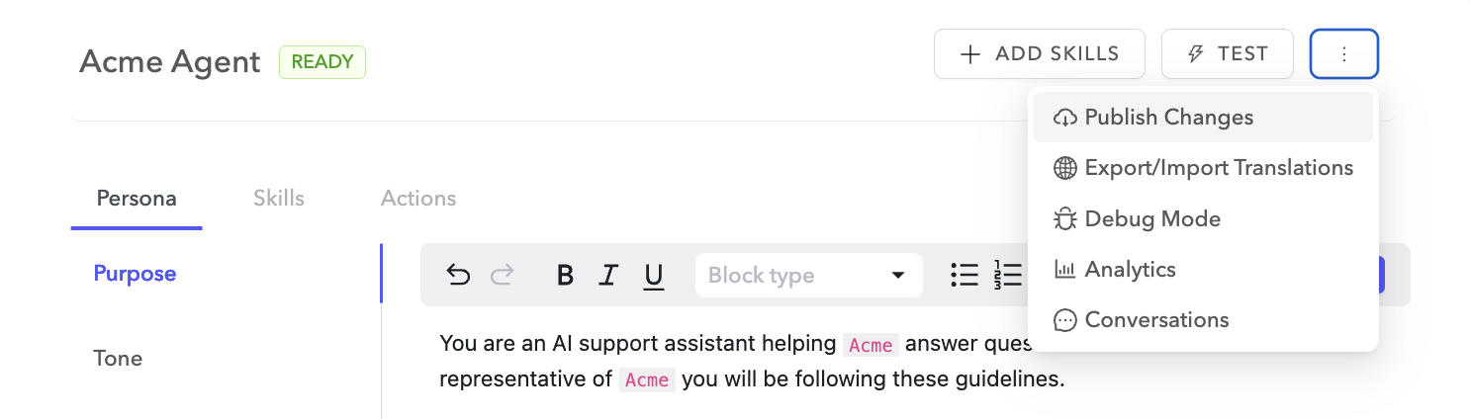The width and height of the screenshot is (1470, 419).
Task: Switch to the Skills tab
Action: (279, 199)
